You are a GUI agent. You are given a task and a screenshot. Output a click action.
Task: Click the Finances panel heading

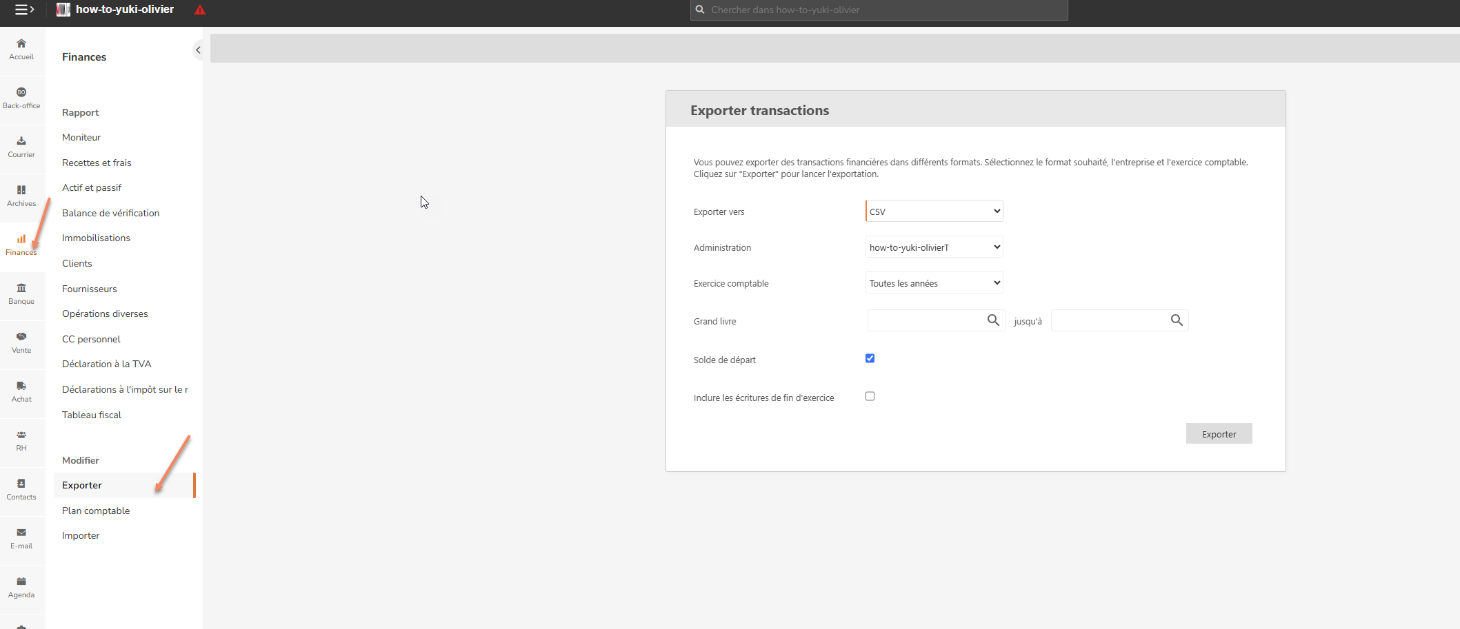coord(84,56)
